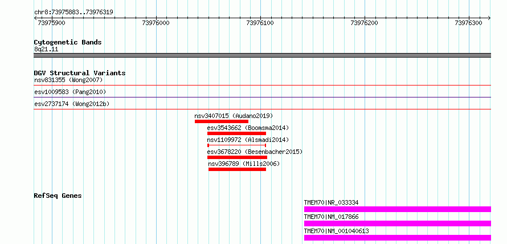Select the esv1009583 (Pang2010) variant label
The image size is (507, 244).
click(x=70, y=92)
